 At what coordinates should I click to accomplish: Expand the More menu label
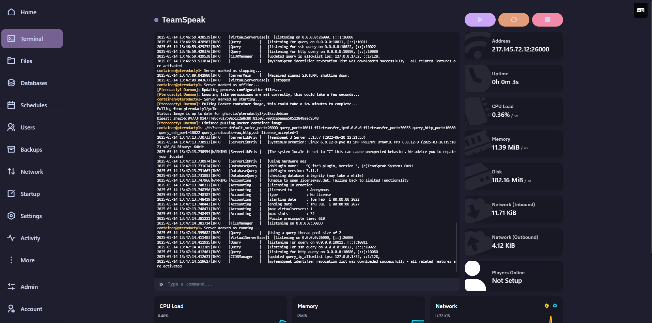tap(28, 260)
